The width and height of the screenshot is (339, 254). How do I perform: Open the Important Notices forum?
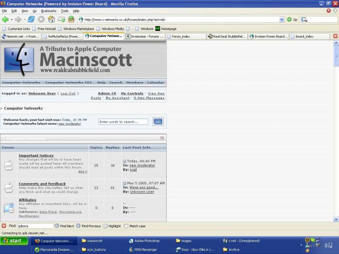tap(36, 155)
